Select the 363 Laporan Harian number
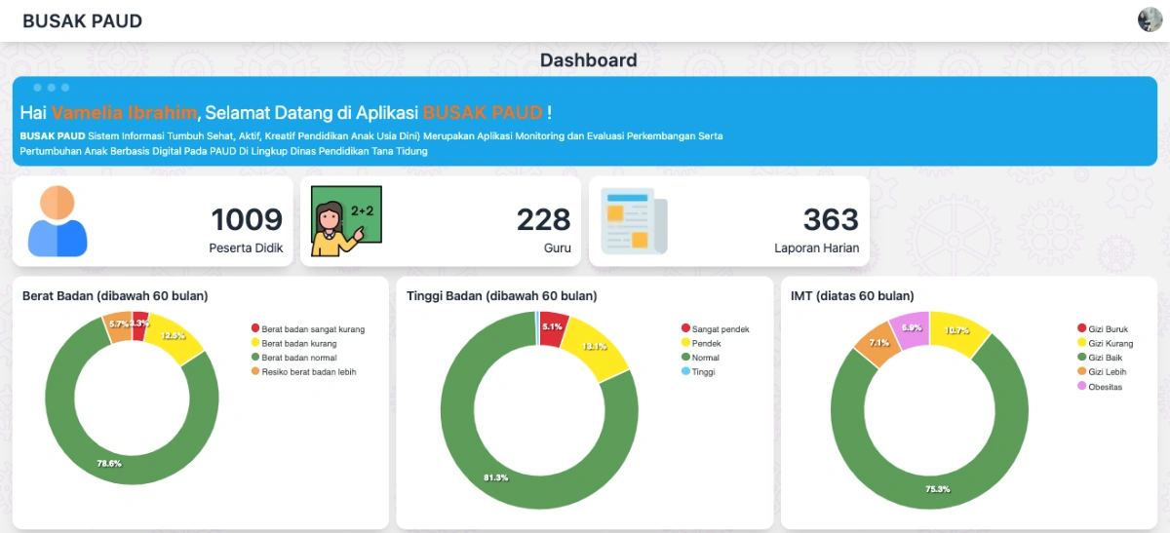Image resolution: width=1170 pixels, height=533 pixels. (830, 220)
